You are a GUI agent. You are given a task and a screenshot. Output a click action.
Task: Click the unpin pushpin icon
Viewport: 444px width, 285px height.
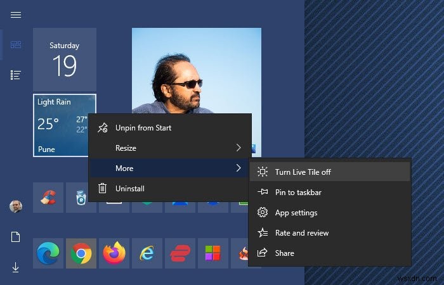(x=103, y=128)
